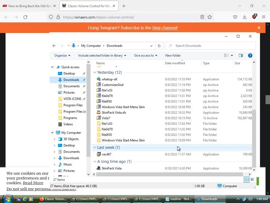Image resolution: width=270 pixels, height=203 pixels.
Task: Select the vac467 application icon
Action: [x=99, y=154]
